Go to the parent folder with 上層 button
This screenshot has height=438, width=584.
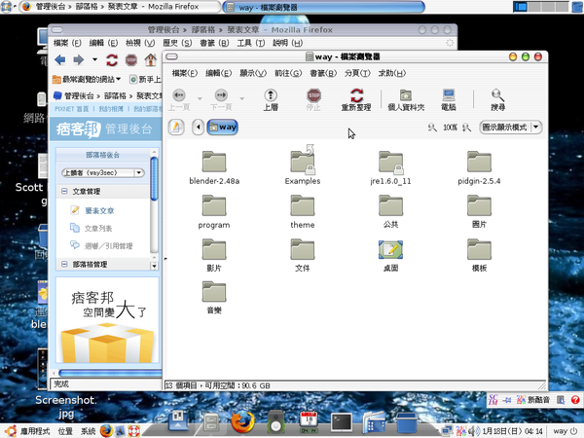point(271,100)
